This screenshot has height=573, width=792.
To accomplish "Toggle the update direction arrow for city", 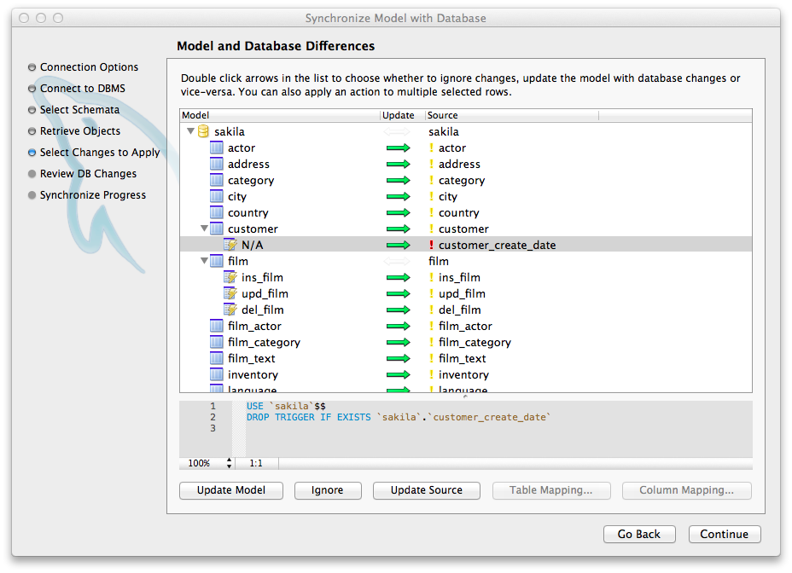I will (398, 197).
